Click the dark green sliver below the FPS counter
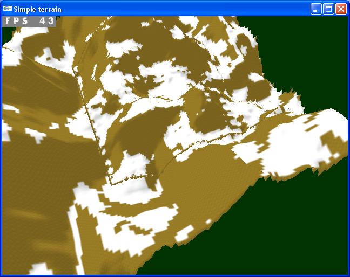Image resolution: width=350 pixels, height=277 pixels. click(x=6, y=33)
